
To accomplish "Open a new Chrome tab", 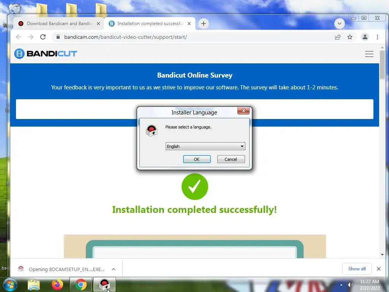I will click(x=204, y=24).
